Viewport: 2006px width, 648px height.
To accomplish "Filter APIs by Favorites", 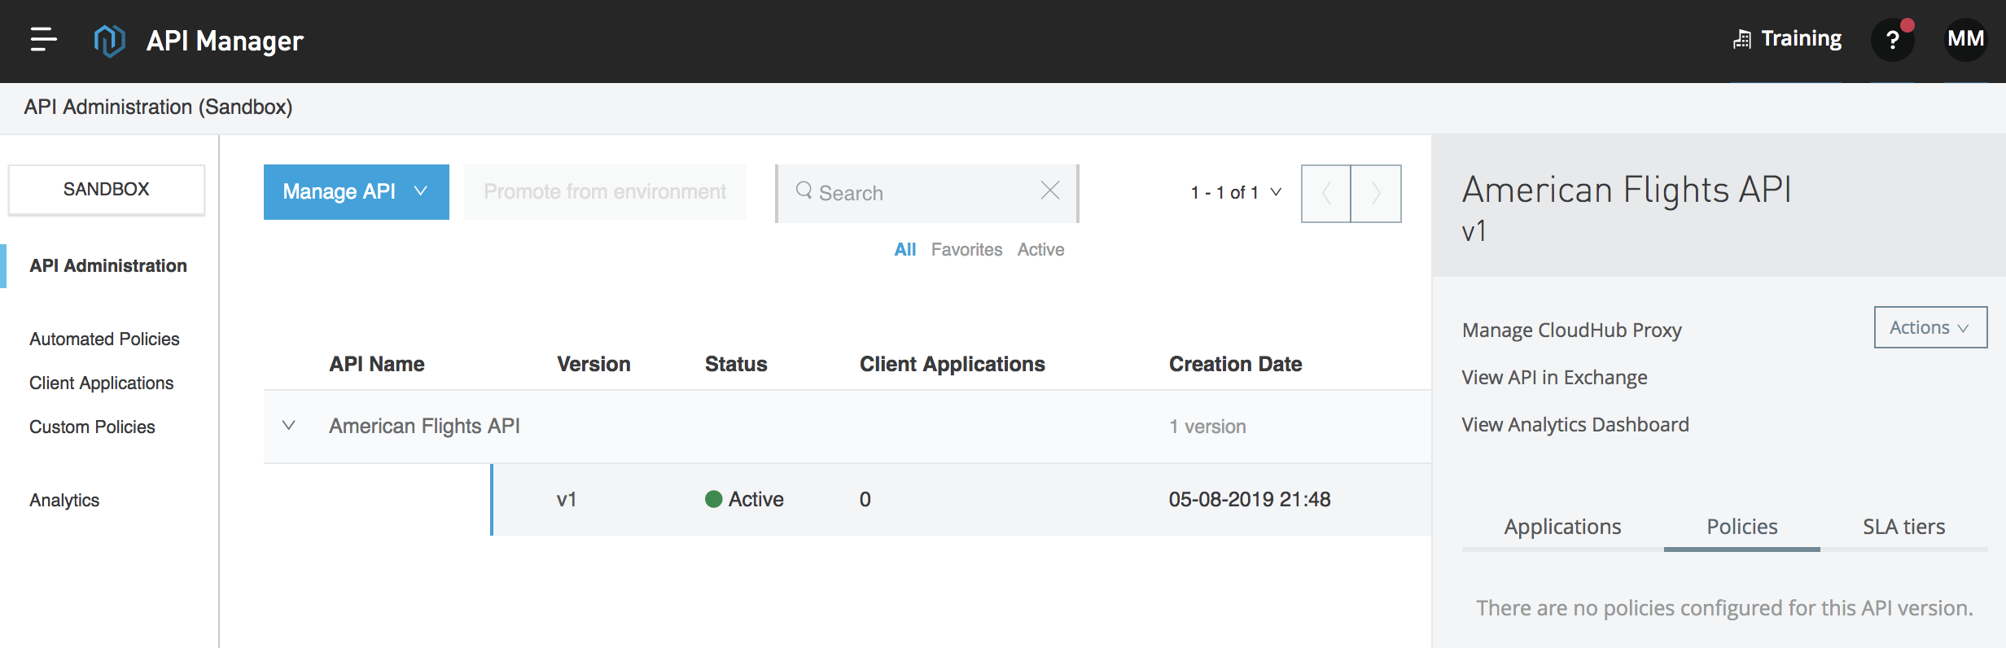I will [966, 250].
